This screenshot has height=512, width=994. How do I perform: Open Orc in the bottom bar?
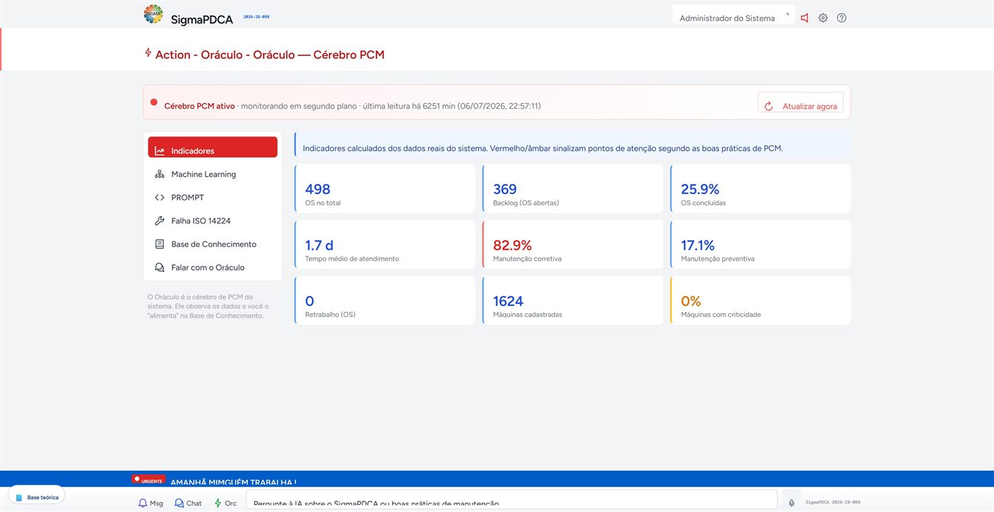226,503
